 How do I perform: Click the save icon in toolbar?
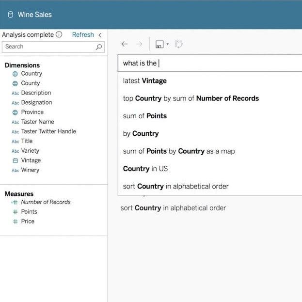tap(159, 44)
